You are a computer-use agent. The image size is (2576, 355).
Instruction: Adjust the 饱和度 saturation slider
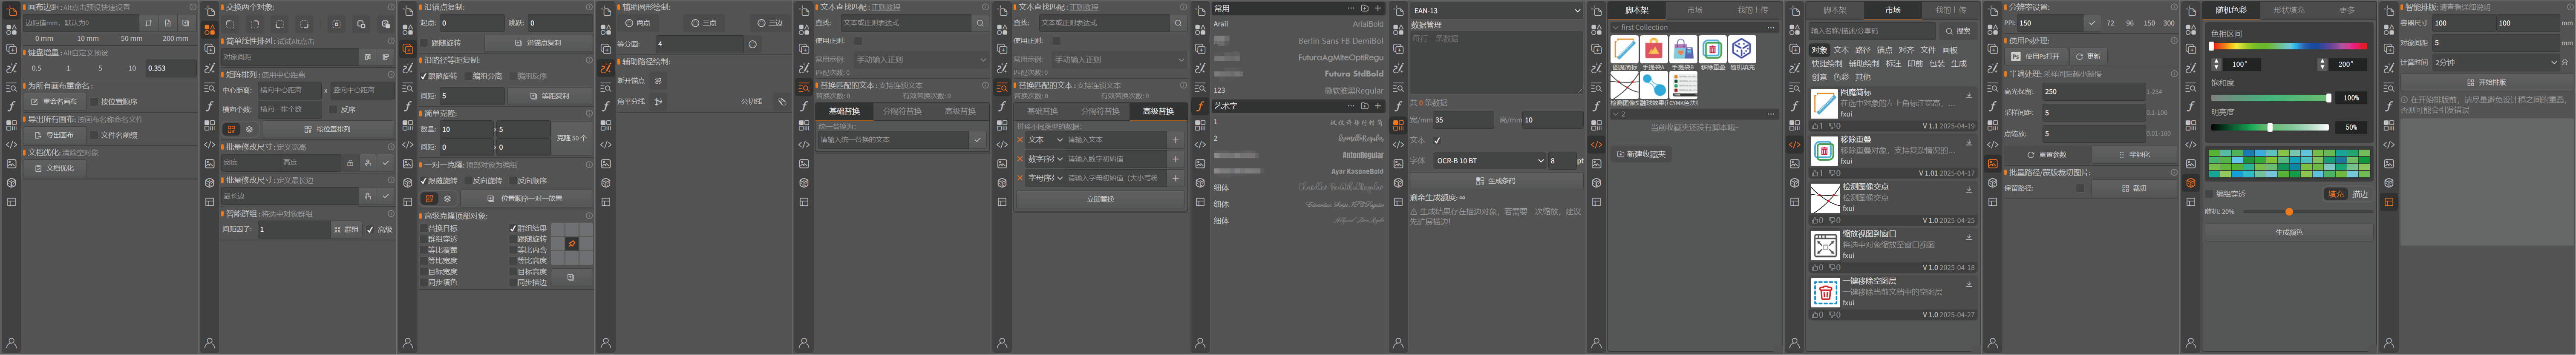[2270, 98]
